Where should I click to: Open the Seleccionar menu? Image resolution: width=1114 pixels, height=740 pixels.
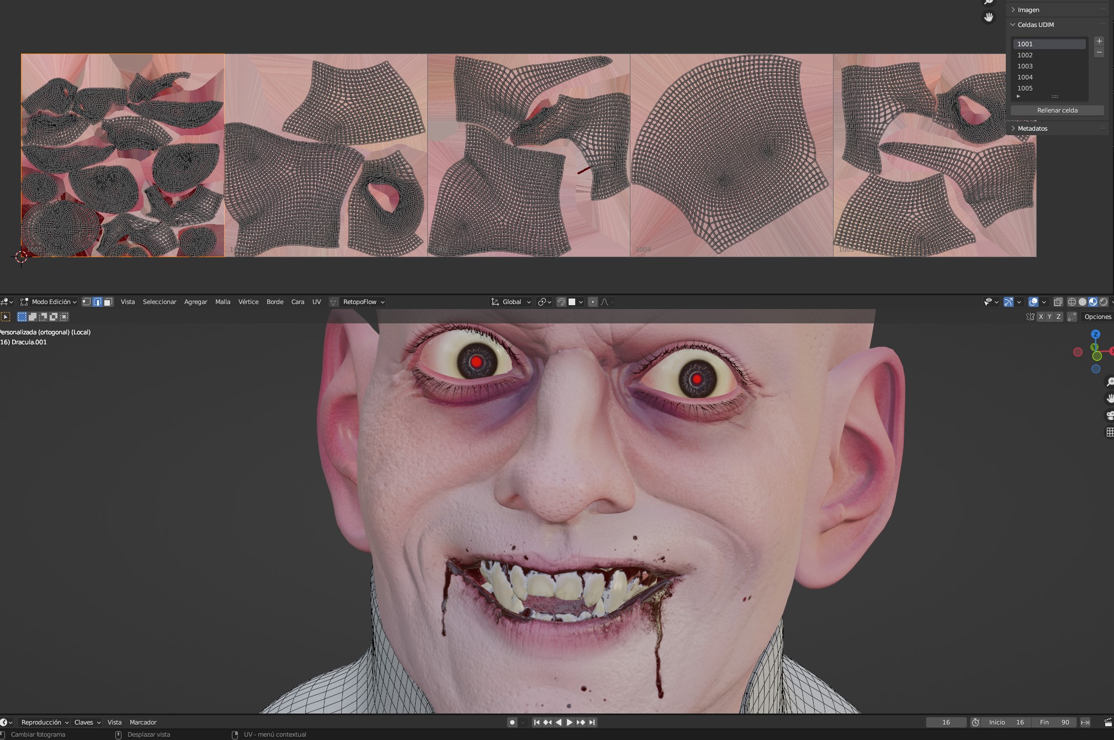pyautogui.click(x=160, y=302)
